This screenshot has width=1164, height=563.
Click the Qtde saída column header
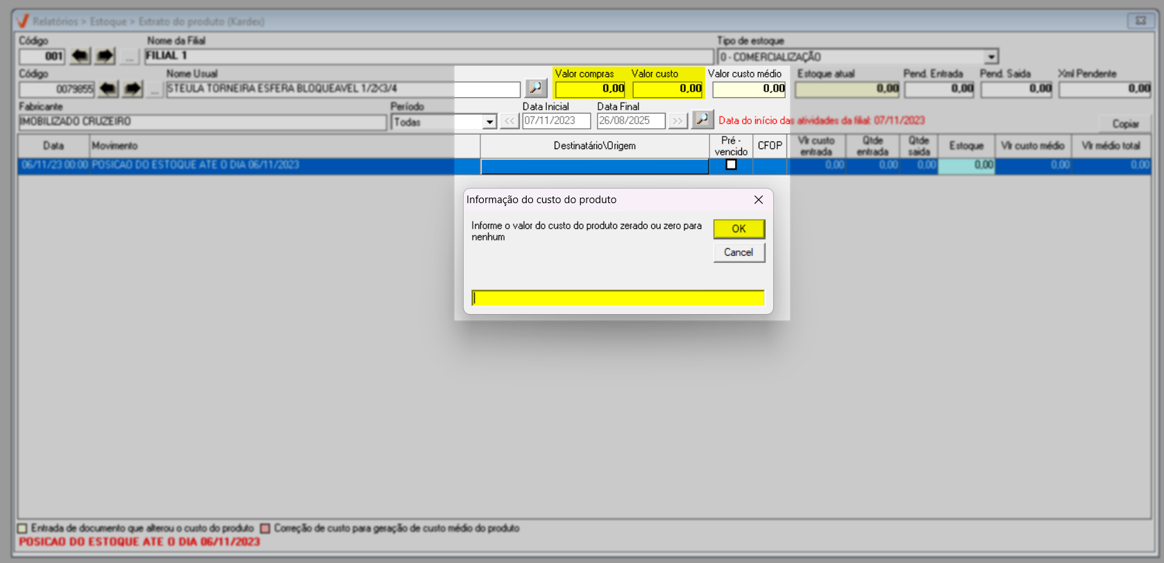pyautogui.click(x=919, y=146)
